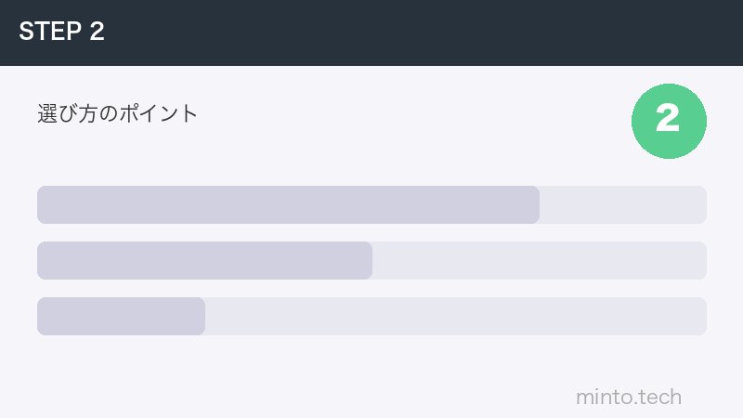Screen dimensions: 743x418
Task: Click the far right end of the middle bar track
Action: [x=702, y=261]
